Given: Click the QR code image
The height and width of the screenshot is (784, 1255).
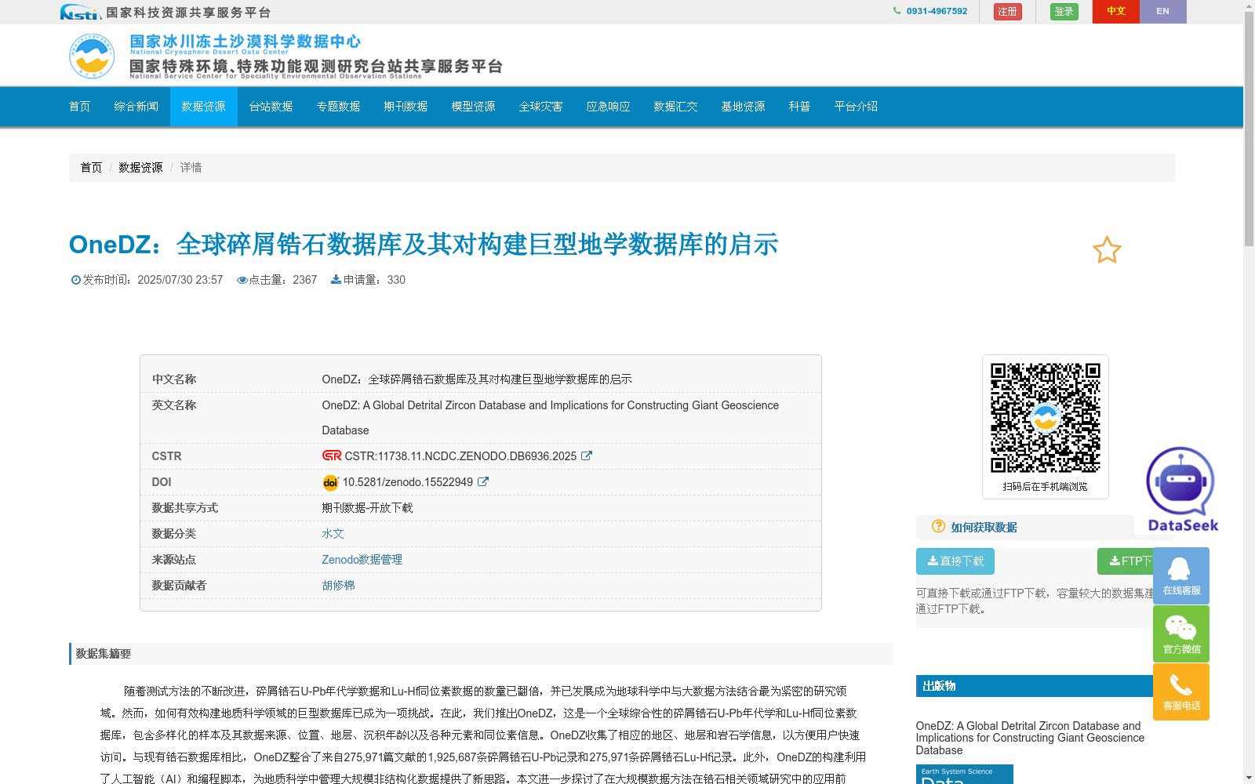Looking at the screenshot, I should pyautogui.click(x=1045, y=418).
